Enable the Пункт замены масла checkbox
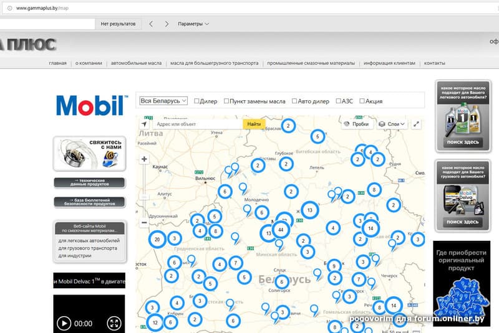The height and width of the screenshot is (333, 499). 226,101
